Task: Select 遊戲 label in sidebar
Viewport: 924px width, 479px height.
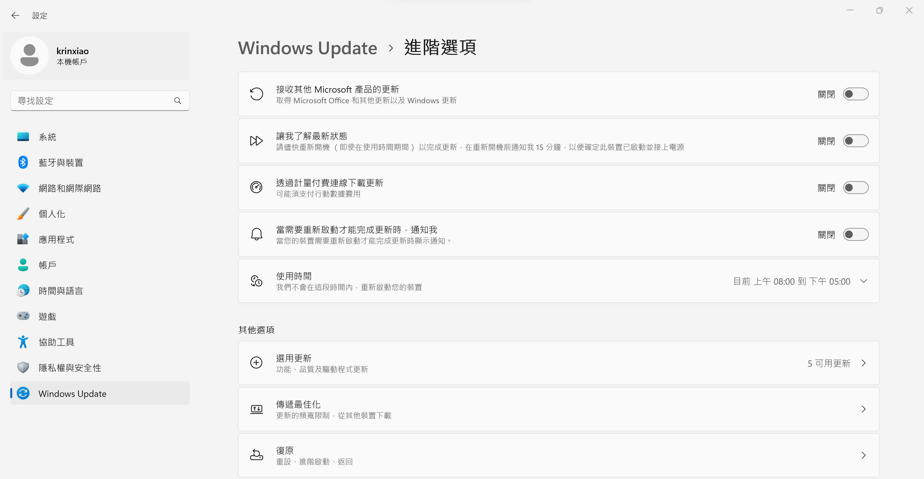Action: click(47, 316)
